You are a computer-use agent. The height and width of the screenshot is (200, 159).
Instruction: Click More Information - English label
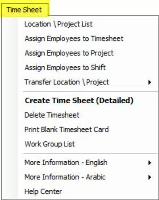tap(66, 163)
